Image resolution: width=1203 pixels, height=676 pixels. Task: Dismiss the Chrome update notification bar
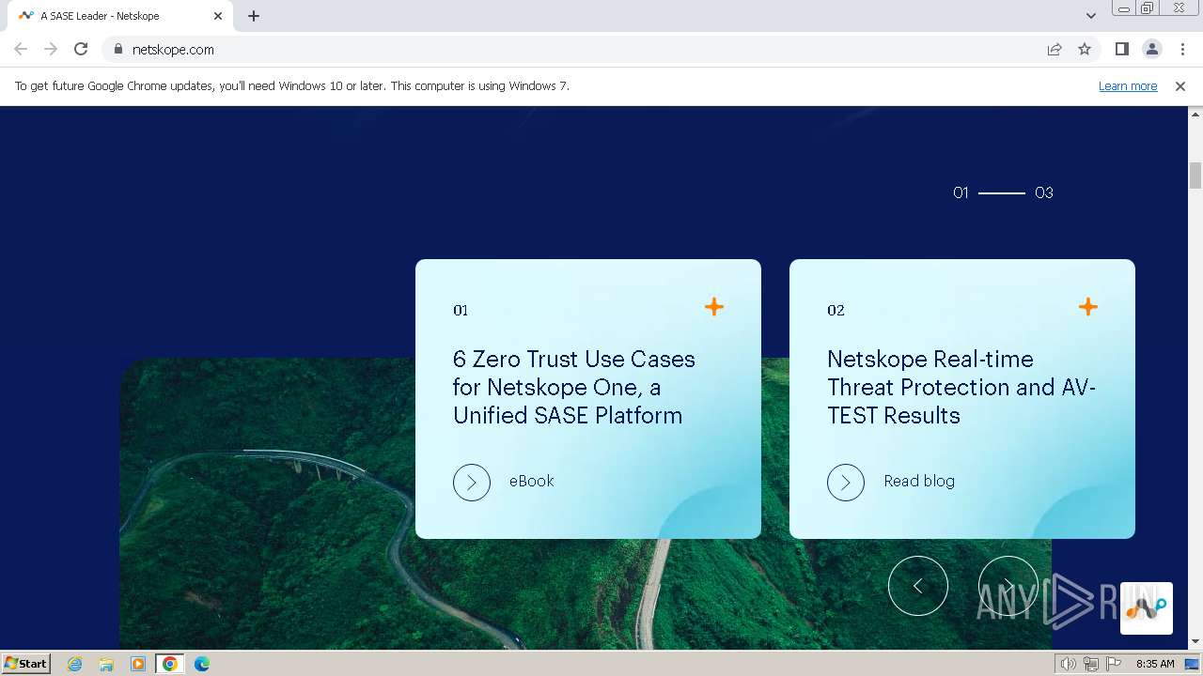(1180, 85)
